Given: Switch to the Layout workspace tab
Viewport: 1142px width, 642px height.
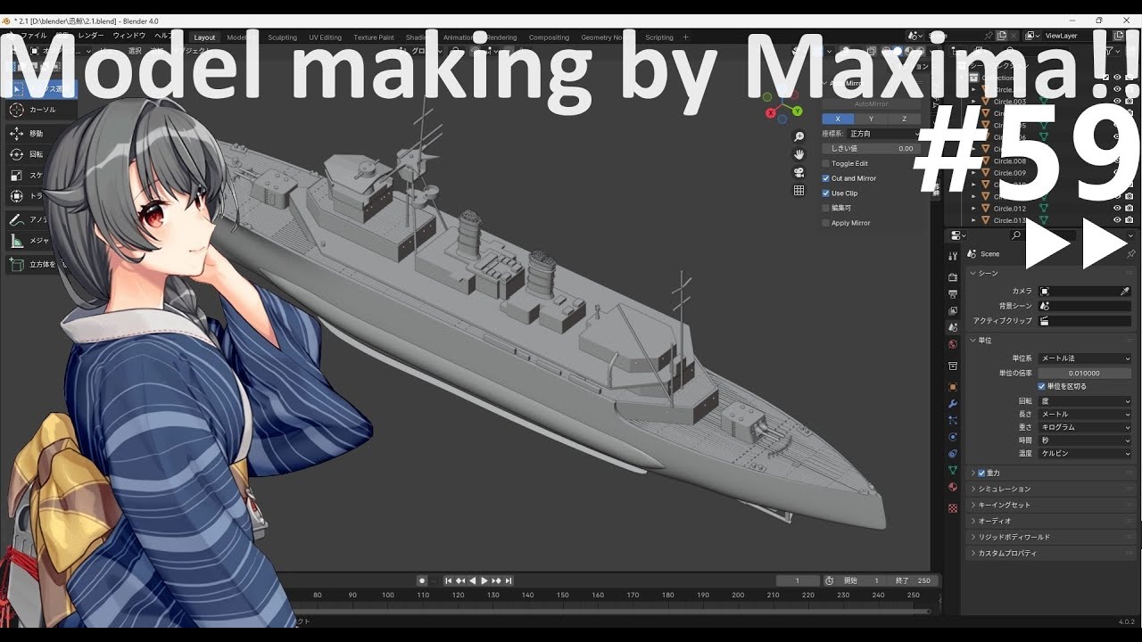Looking at the screenshot, I should (x=204, y=37).
